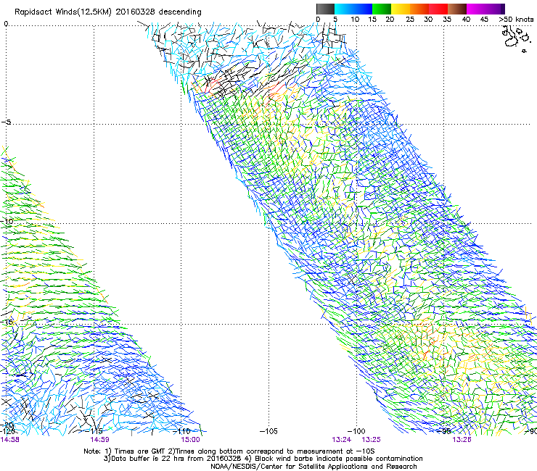
Task: Click the "Rapidscat Winds(12.5KM)" title text
Action: click(x=63, y=12)
